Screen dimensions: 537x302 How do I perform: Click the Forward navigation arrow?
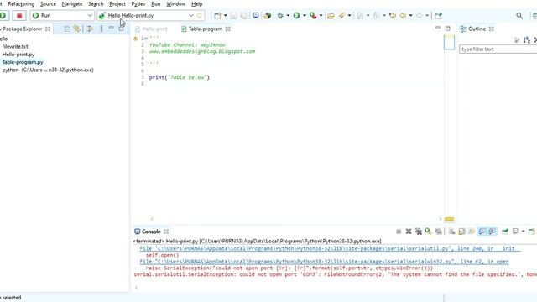(420, 15)
